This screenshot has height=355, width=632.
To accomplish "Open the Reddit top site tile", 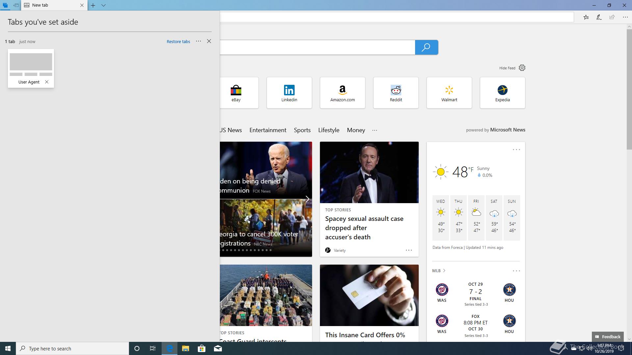I will point(396,93).
